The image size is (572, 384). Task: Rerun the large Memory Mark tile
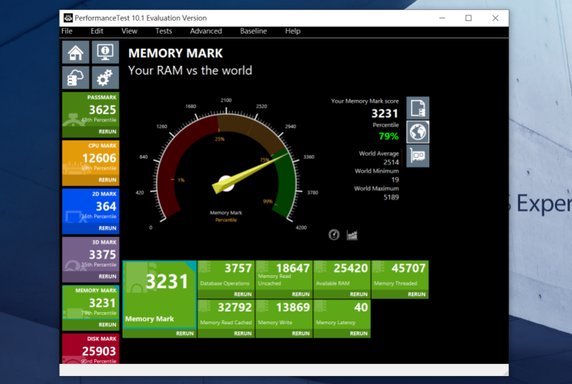(x=185, y=334)
